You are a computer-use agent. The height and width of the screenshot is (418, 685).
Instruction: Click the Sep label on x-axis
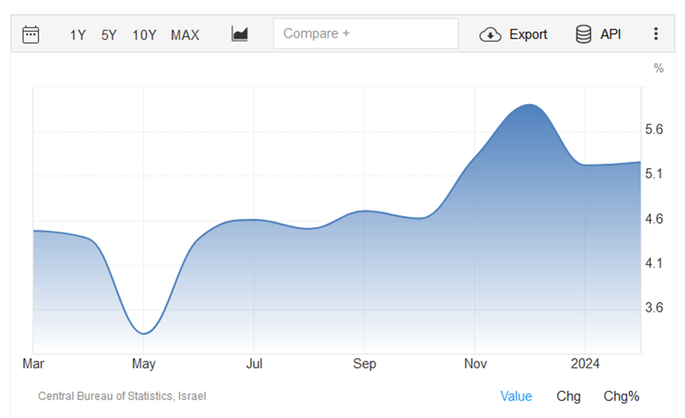tap(365, 364)
